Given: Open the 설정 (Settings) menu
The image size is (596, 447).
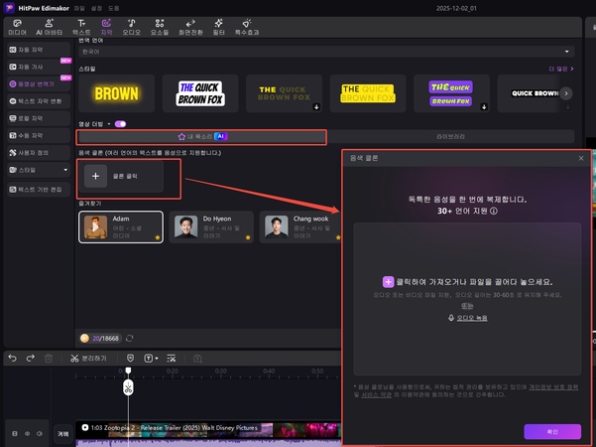Looking at the screenshot, I should tap(96, 8).
